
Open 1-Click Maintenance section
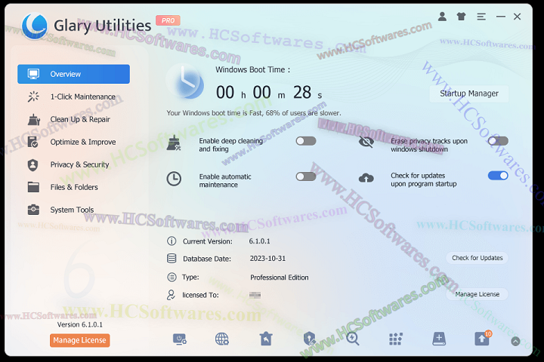73,97
